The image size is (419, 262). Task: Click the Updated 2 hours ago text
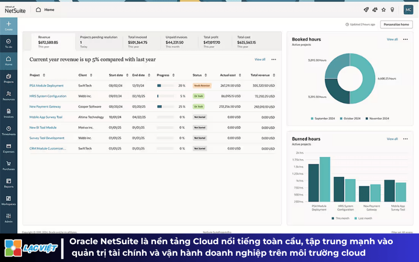(x=362, y=24)
